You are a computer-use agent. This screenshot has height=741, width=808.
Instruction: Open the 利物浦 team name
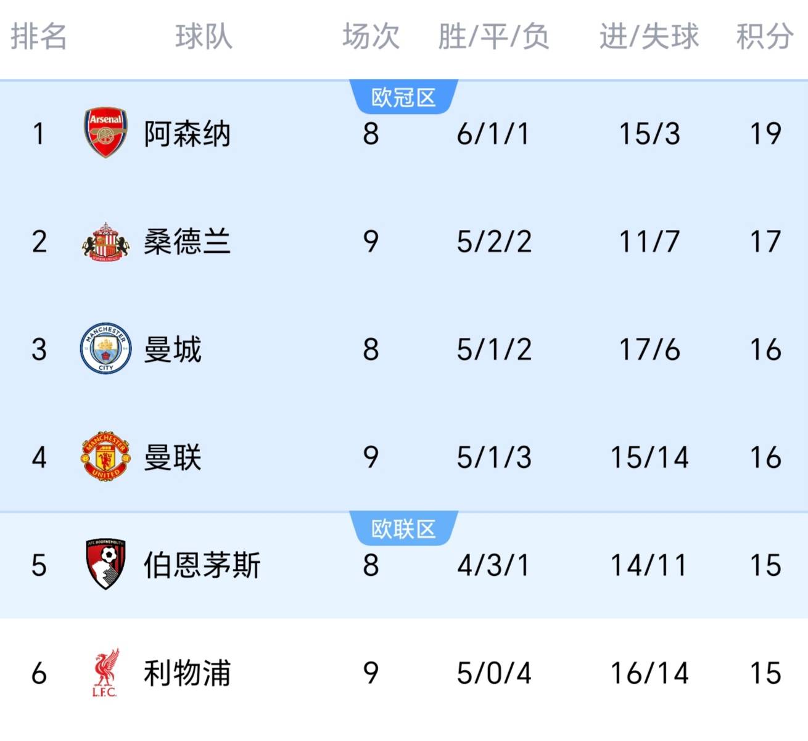pyautogui.click(x=187, y=673)
